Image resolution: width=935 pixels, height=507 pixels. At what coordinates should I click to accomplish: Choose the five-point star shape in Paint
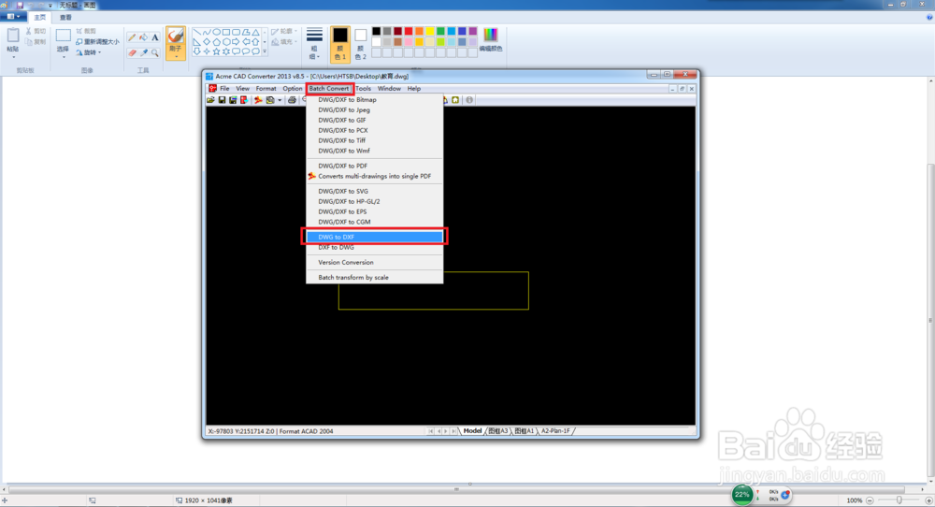point(217,51)
